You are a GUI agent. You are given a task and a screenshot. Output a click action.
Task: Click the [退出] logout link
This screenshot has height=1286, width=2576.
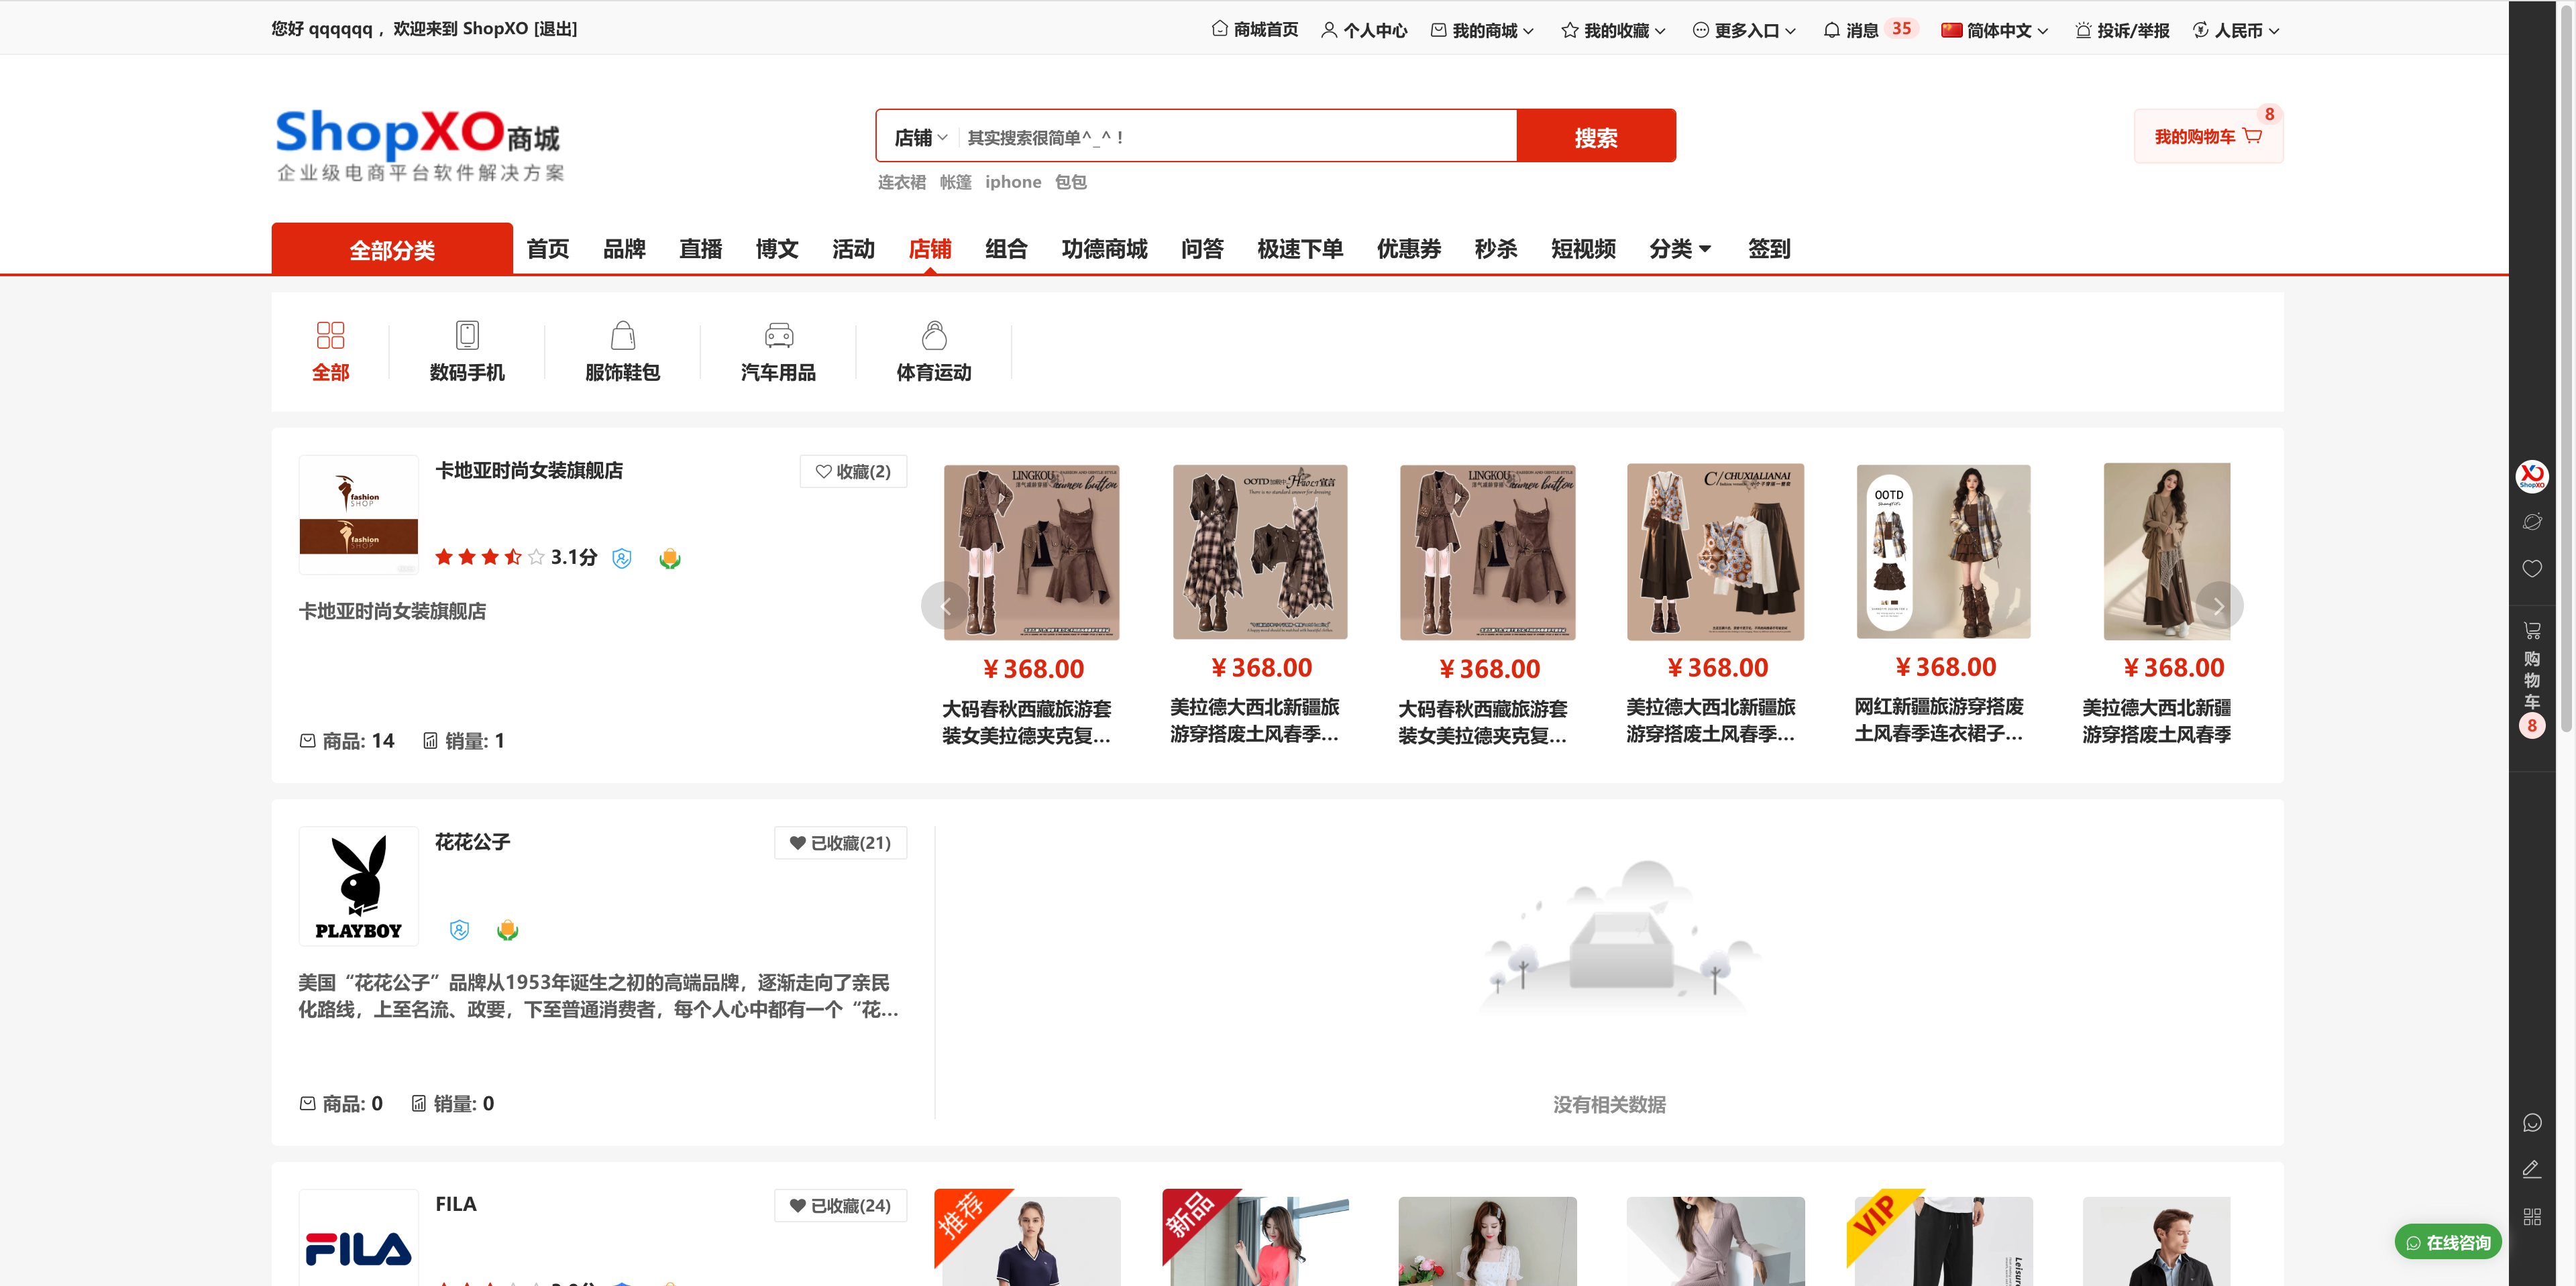click(x=555, y=29)
